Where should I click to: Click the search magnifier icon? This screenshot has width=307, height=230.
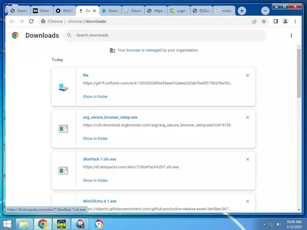coord(69,35)
